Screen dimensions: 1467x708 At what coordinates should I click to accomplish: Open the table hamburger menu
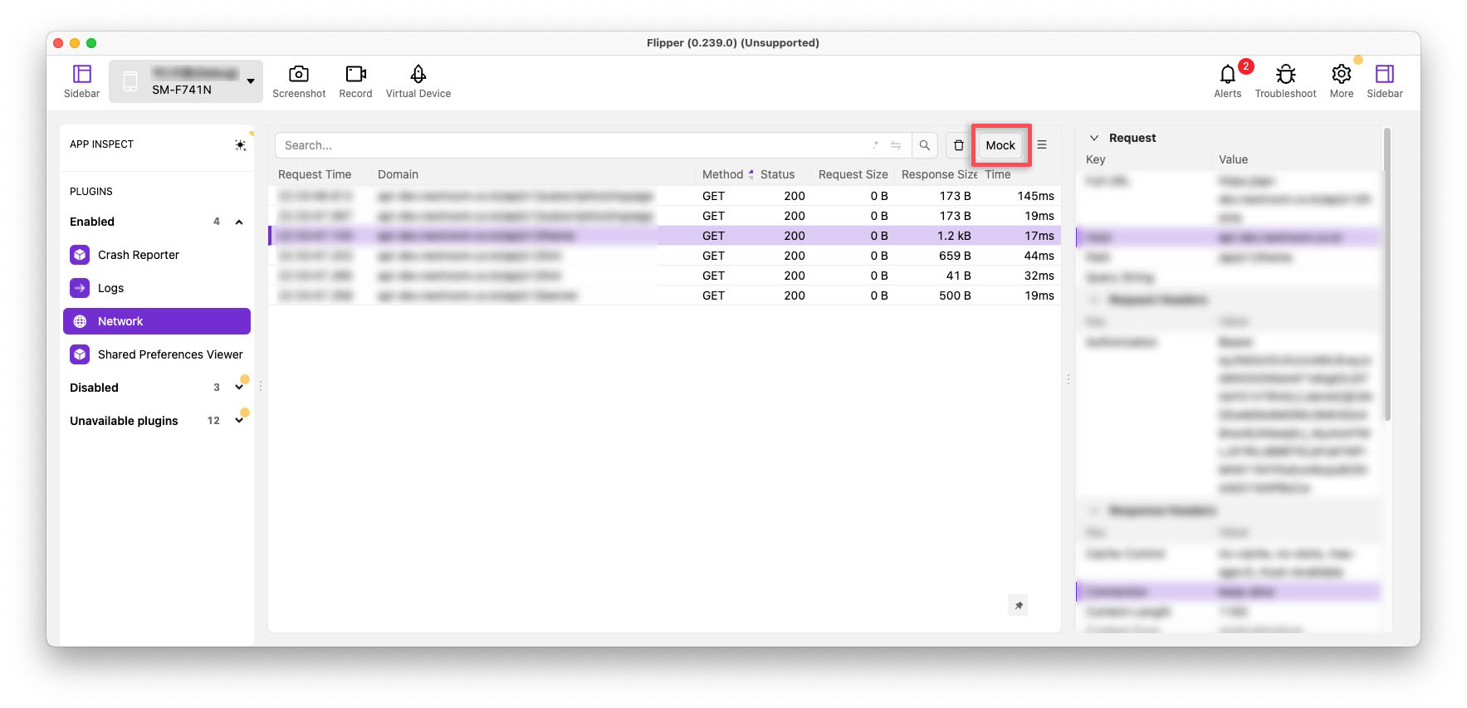1042,145
